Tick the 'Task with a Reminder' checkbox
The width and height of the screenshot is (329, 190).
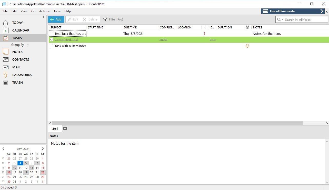[x=52, y=46]
